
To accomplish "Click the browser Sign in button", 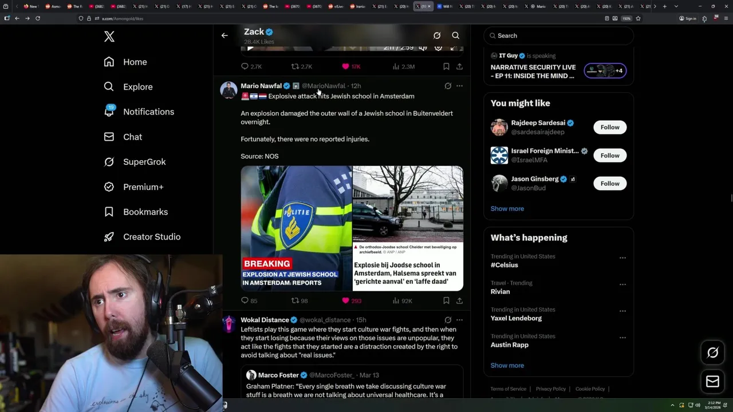I will (688, 18).
